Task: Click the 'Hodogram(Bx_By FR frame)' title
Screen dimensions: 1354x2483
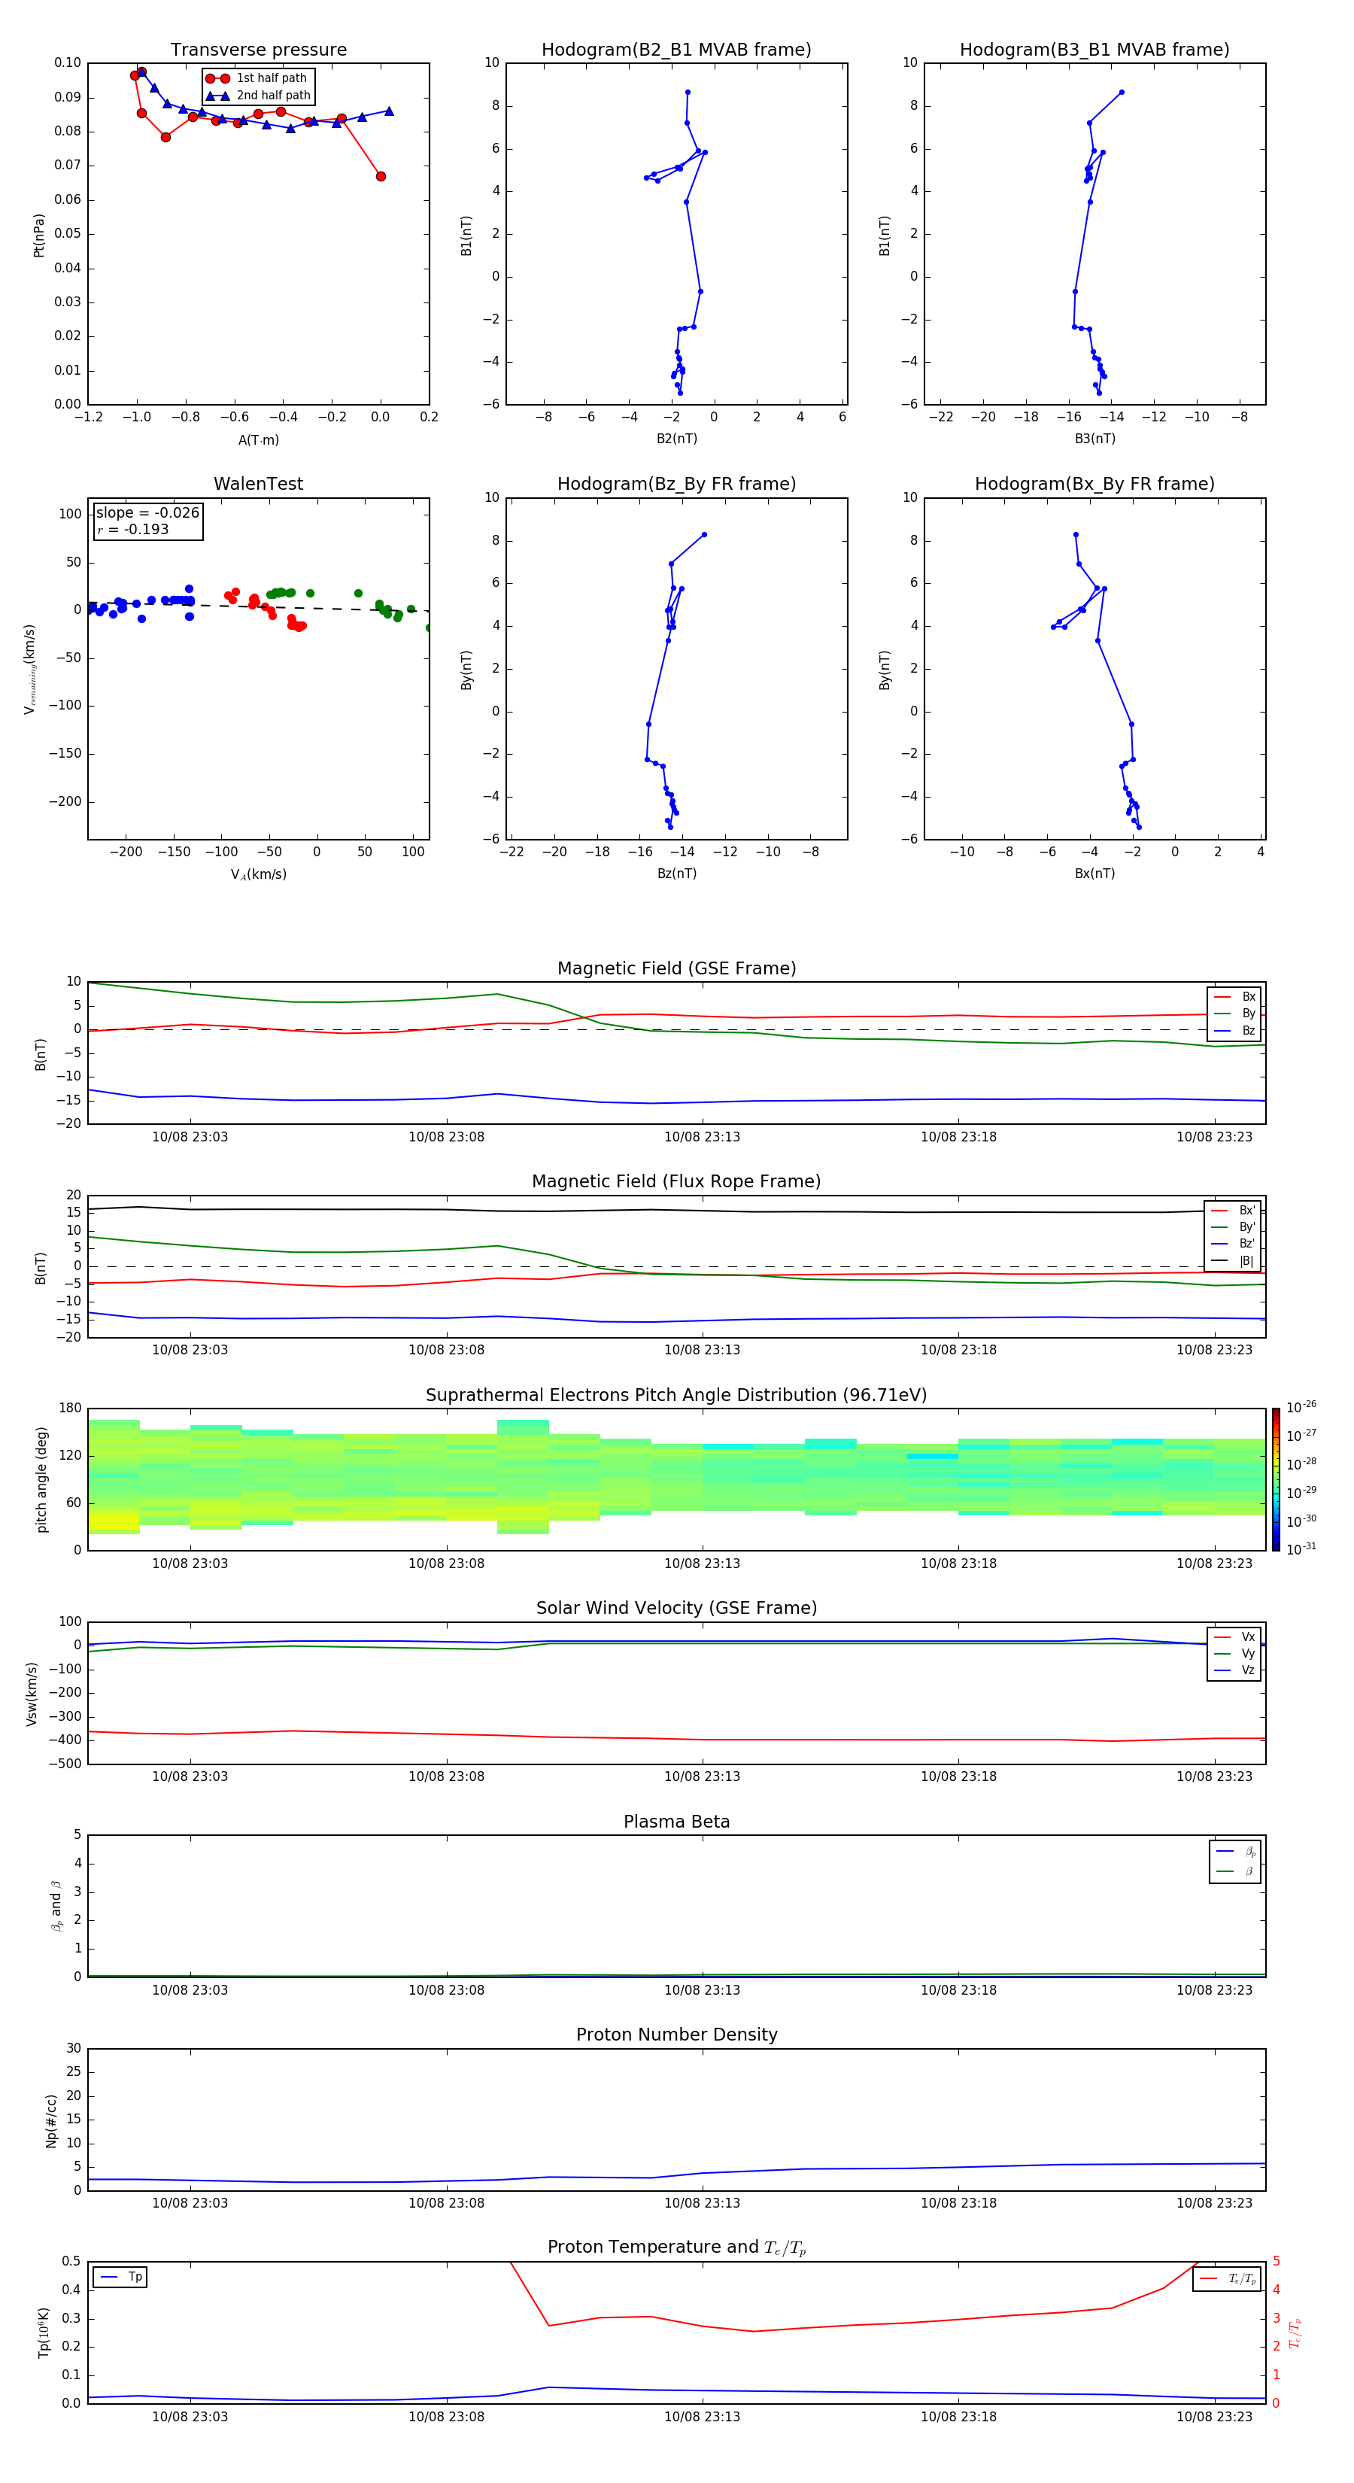Action: (x=1094, y=484)
